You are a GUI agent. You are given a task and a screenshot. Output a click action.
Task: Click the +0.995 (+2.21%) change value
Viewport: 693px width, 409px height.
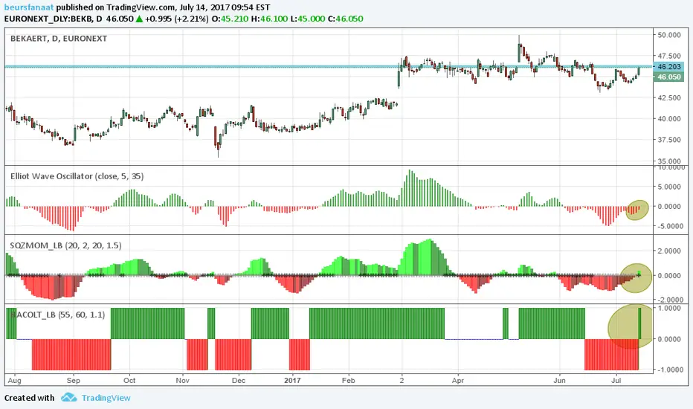177,19
